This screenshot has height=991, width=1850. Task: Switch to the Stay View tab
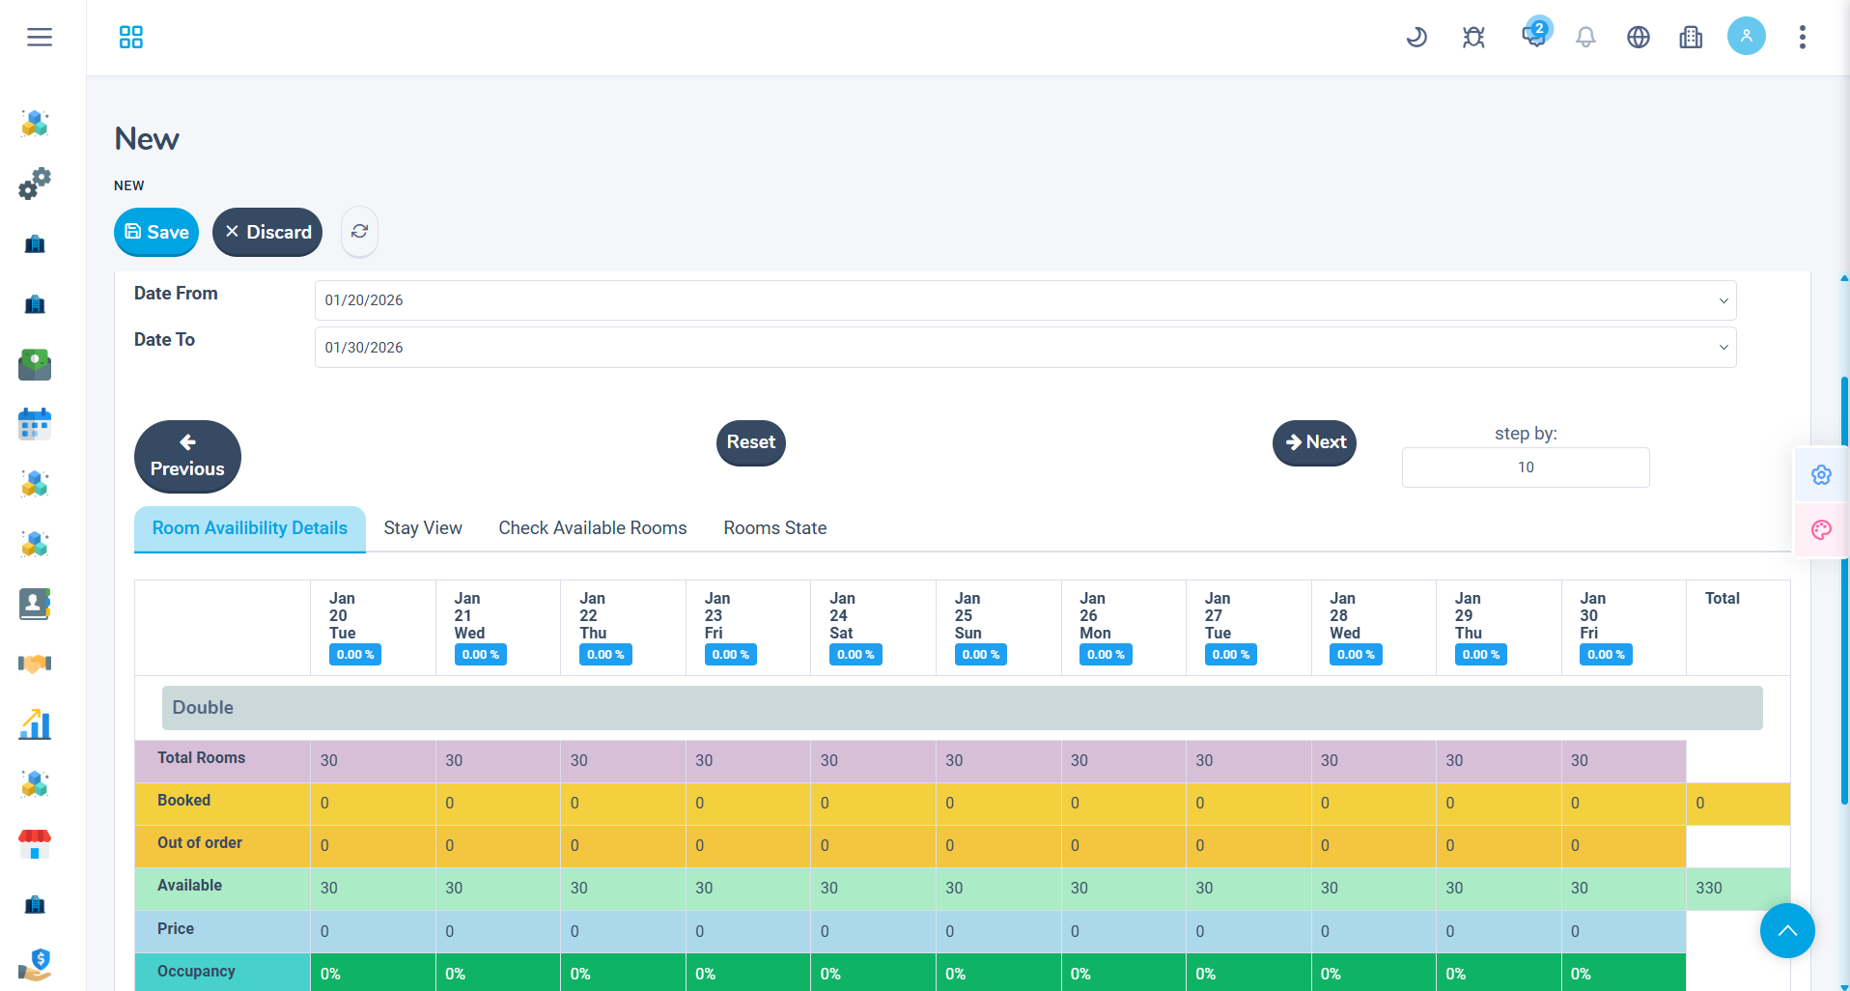pos(422,528)
